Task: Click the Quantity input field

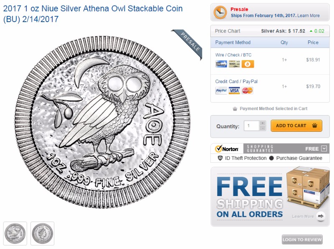Action: pyautogui.click(x=252, y=126)
